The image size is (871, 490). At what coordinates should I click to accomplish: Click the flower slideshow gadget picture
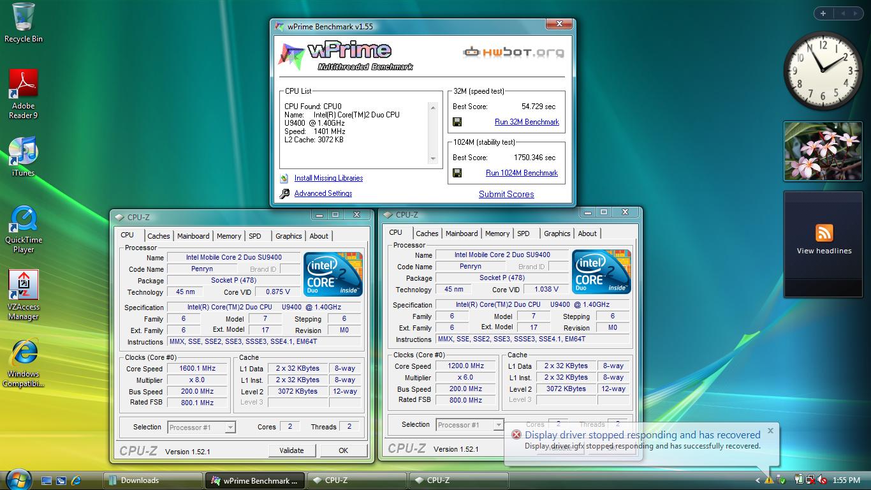(823, 151)
